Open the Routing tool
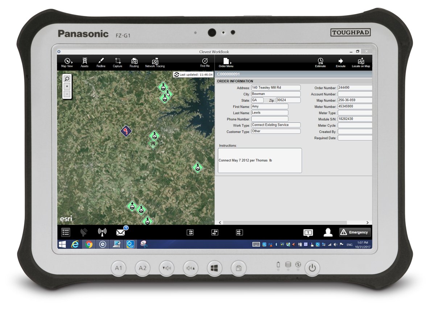 [x=134, y=62]
